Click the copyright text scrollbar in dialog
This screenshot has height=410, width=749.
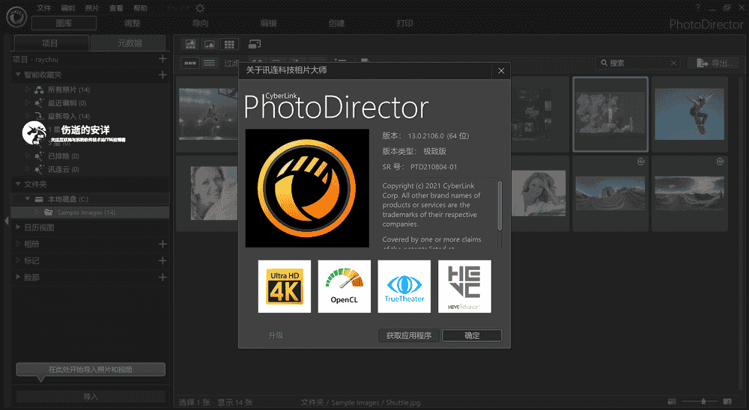(500, 205)
